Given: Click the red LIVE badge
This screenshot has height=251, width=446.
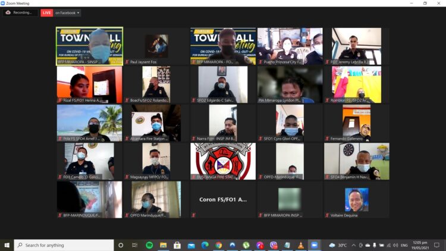Looking at the screenshot, I should pyautogui.click(x=46, y=12).
